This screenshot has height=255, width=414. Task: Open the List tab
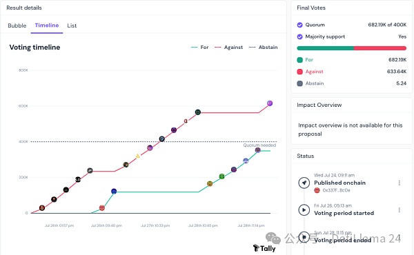72,25
